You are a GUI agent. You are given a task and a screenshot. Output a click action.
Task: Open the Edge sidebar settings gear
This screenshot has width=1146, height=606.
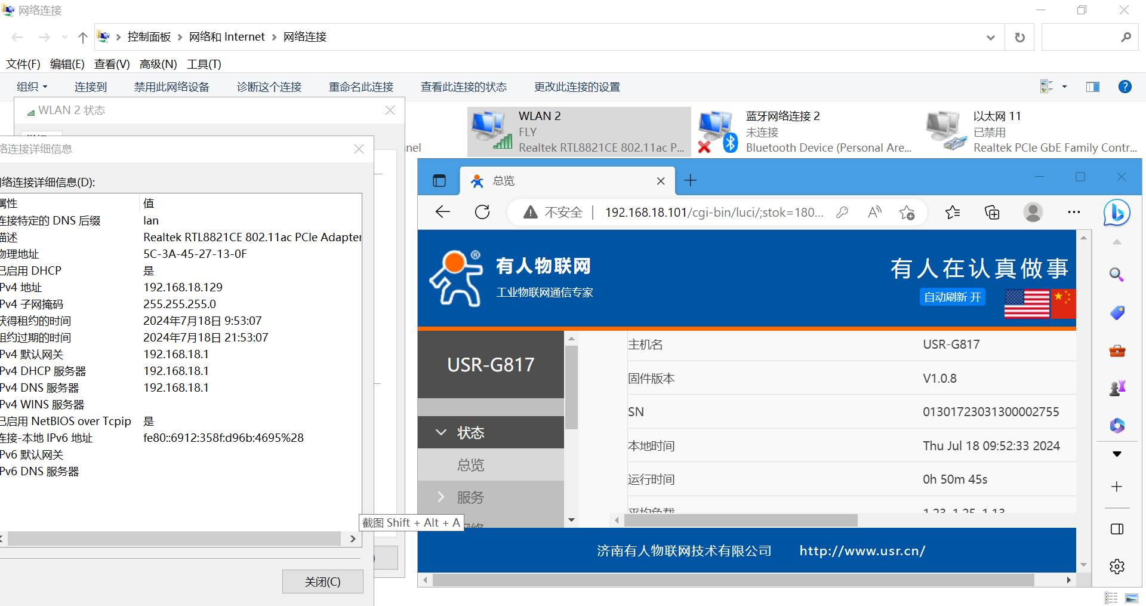tap(1117, 566)
